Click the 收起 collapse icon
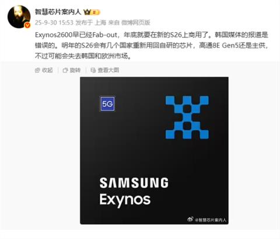The width and height of the screenshot is (280, 239). [x=37, y=70]
